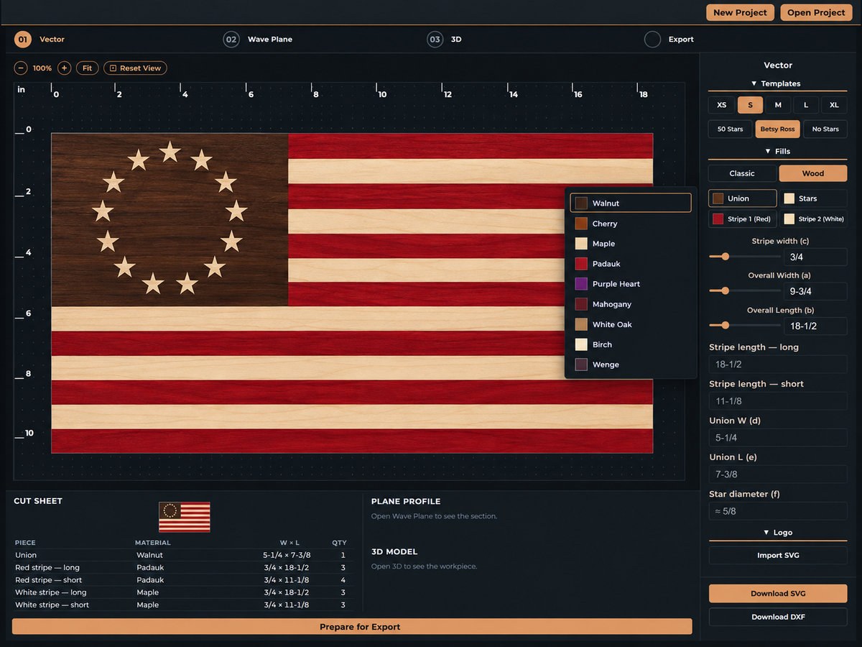Select the Betsy Ross layout

click(x=777, y=129)
